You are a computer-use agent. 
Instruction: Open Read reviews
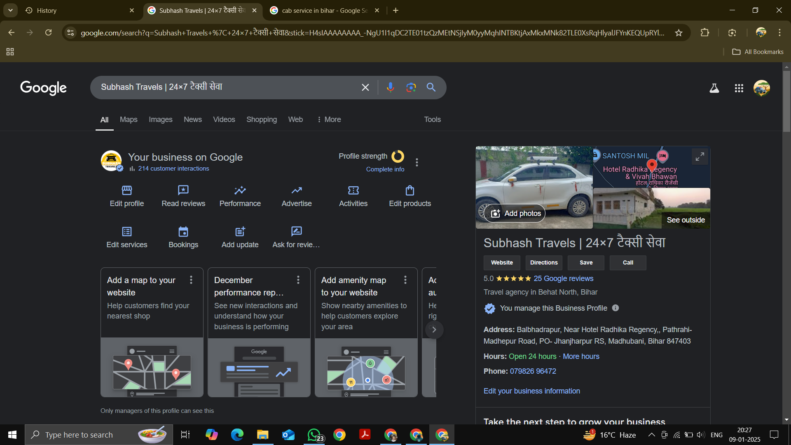[183, 196]
